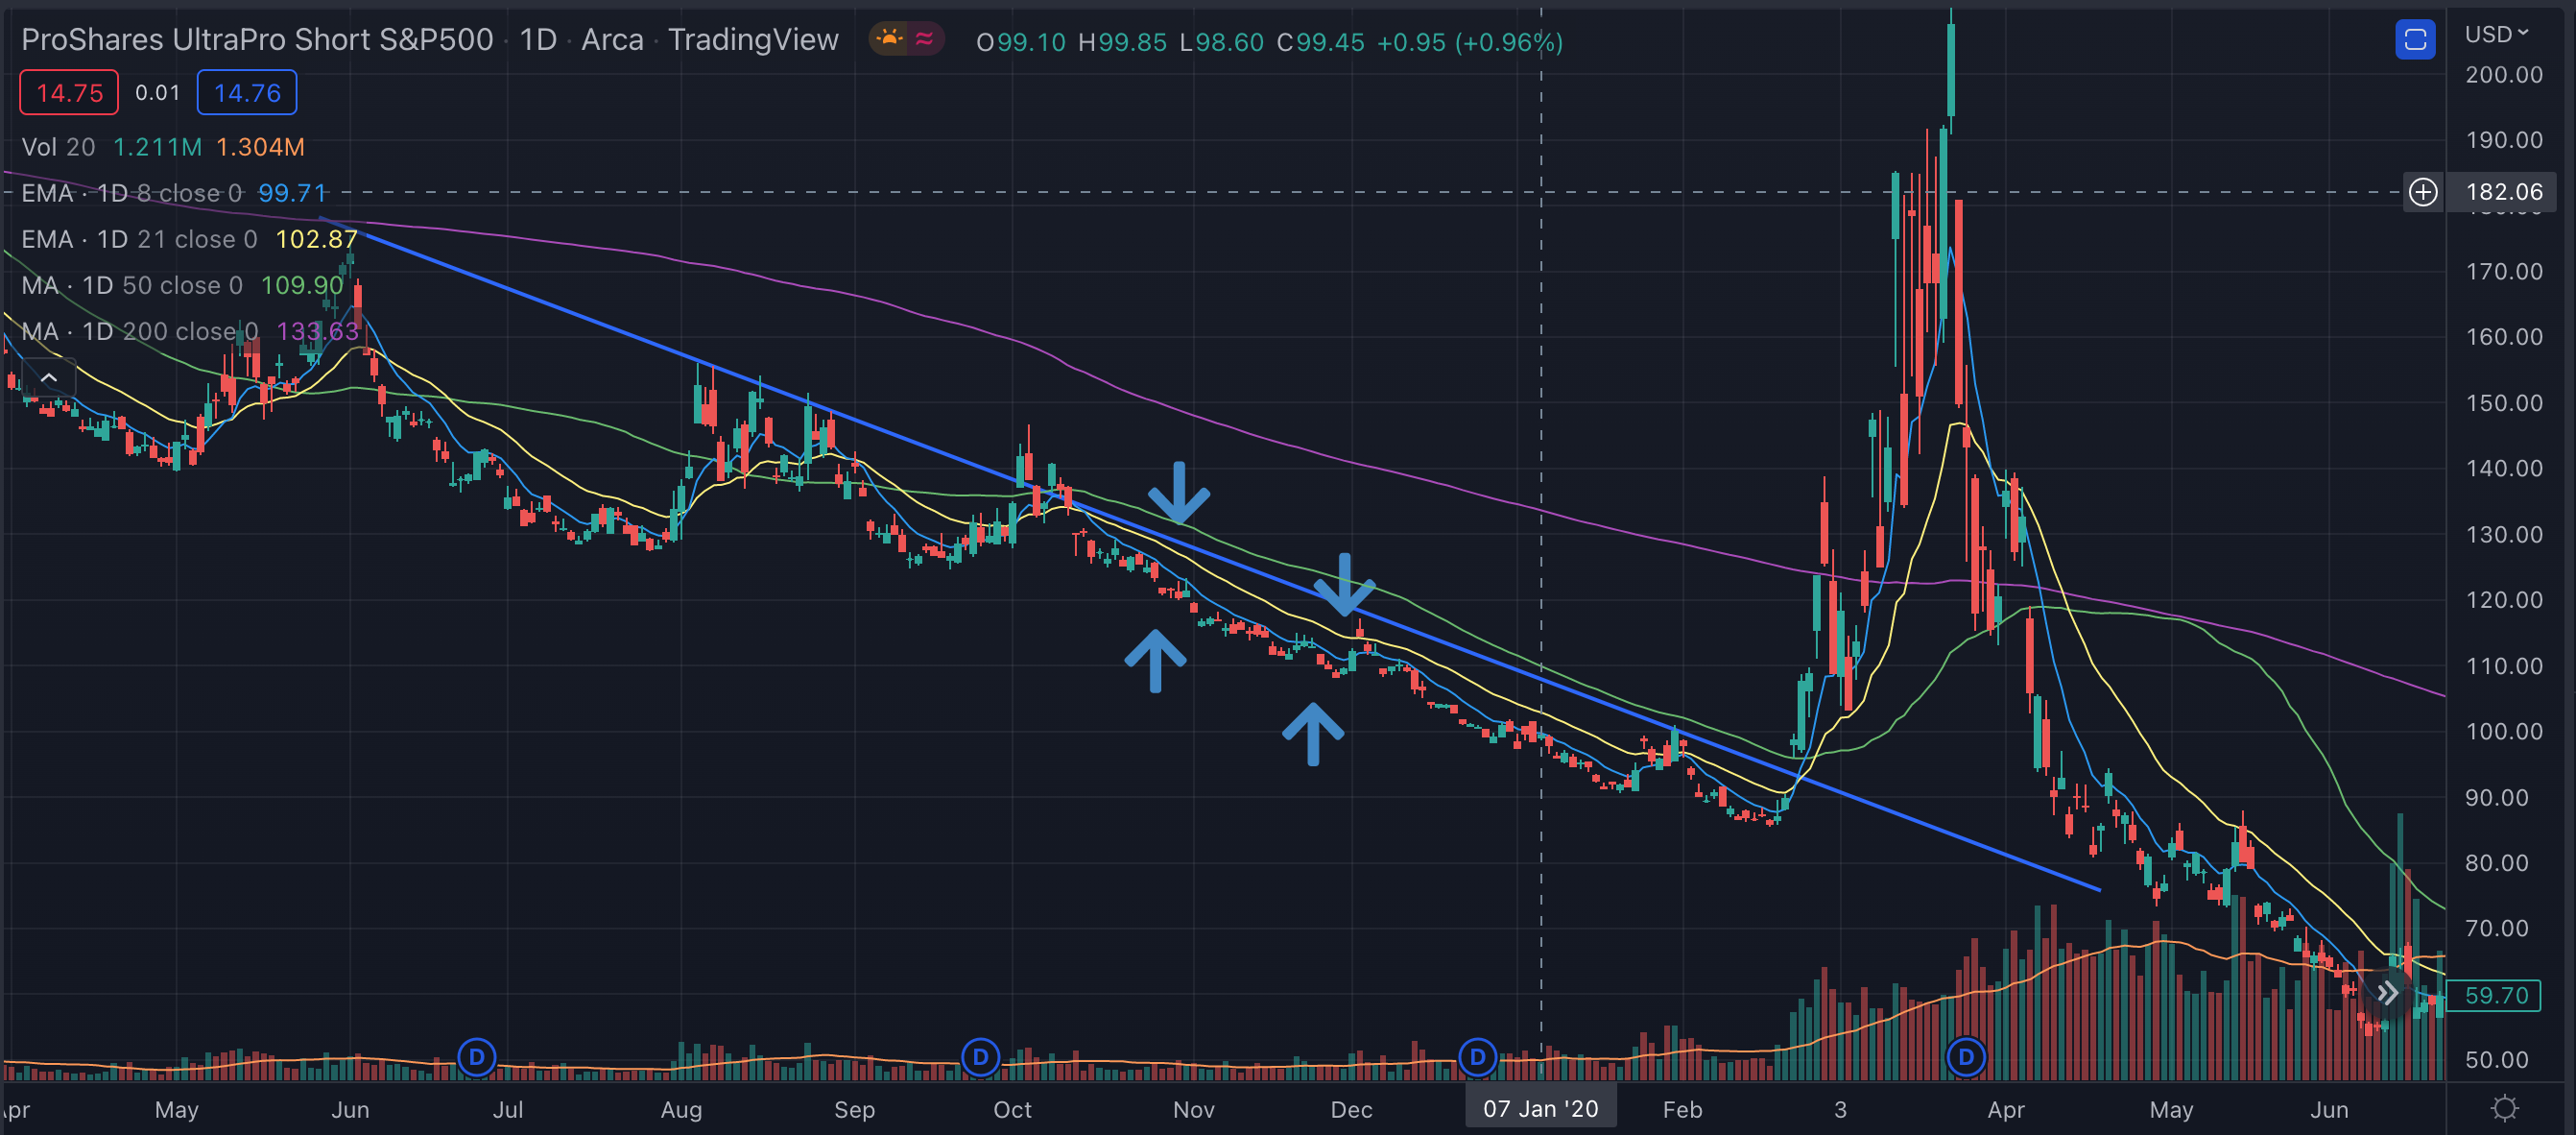Image resolution: width=2576 pixels, height=1135 pixels.
Task: Click the dividend D marker near Oct
Action: [980, 1057]
